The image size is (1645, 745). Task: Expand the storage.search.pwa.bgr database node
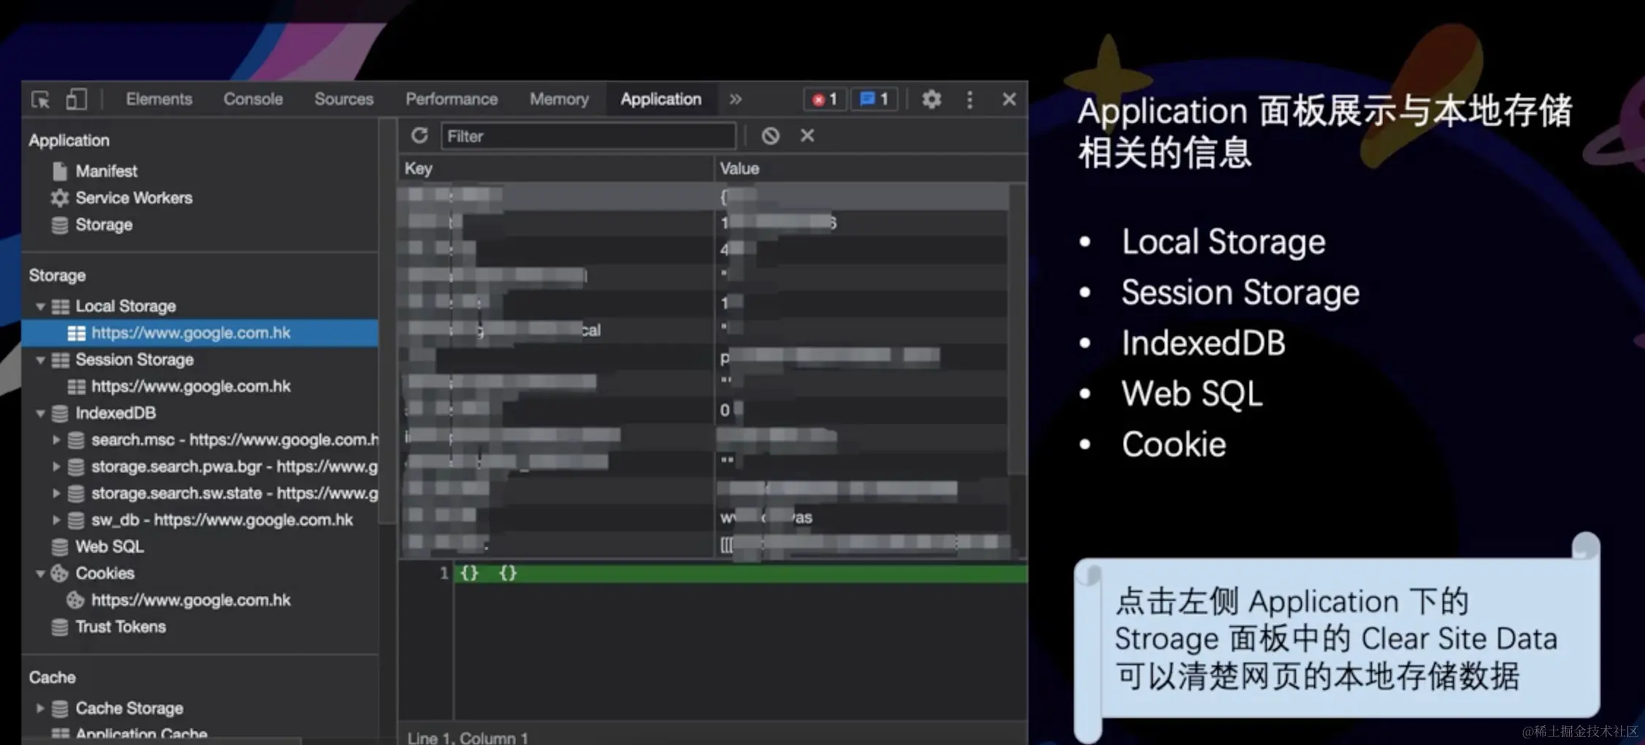click(56, 466)
